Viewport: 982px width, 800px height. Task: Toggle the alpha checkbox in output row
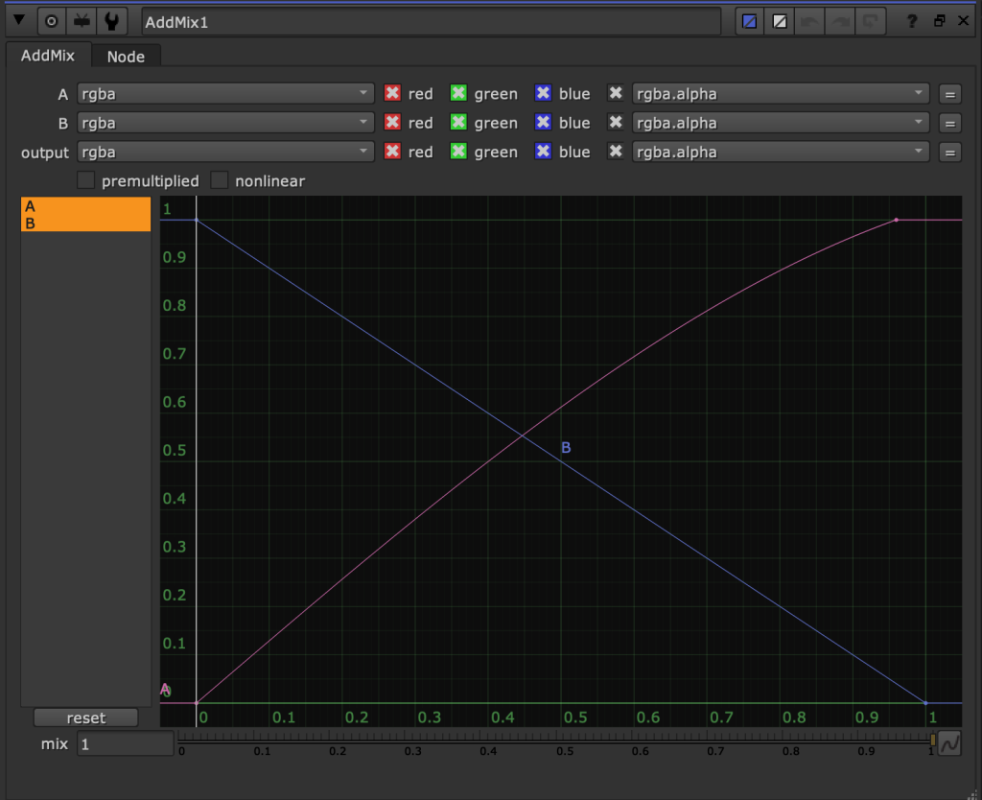pos(616,152)
